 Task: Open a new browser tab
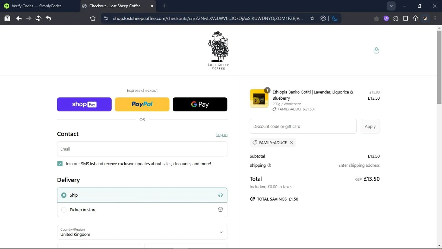[x=165, y=6]
